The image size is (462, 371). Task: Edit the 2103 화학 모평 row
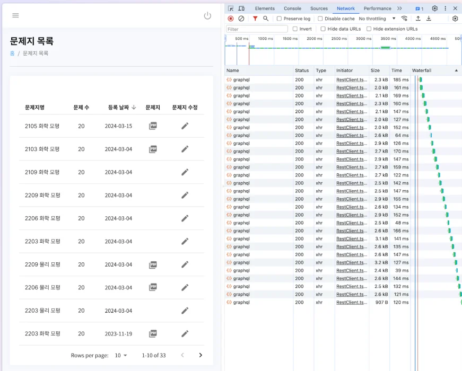[185, 149]
